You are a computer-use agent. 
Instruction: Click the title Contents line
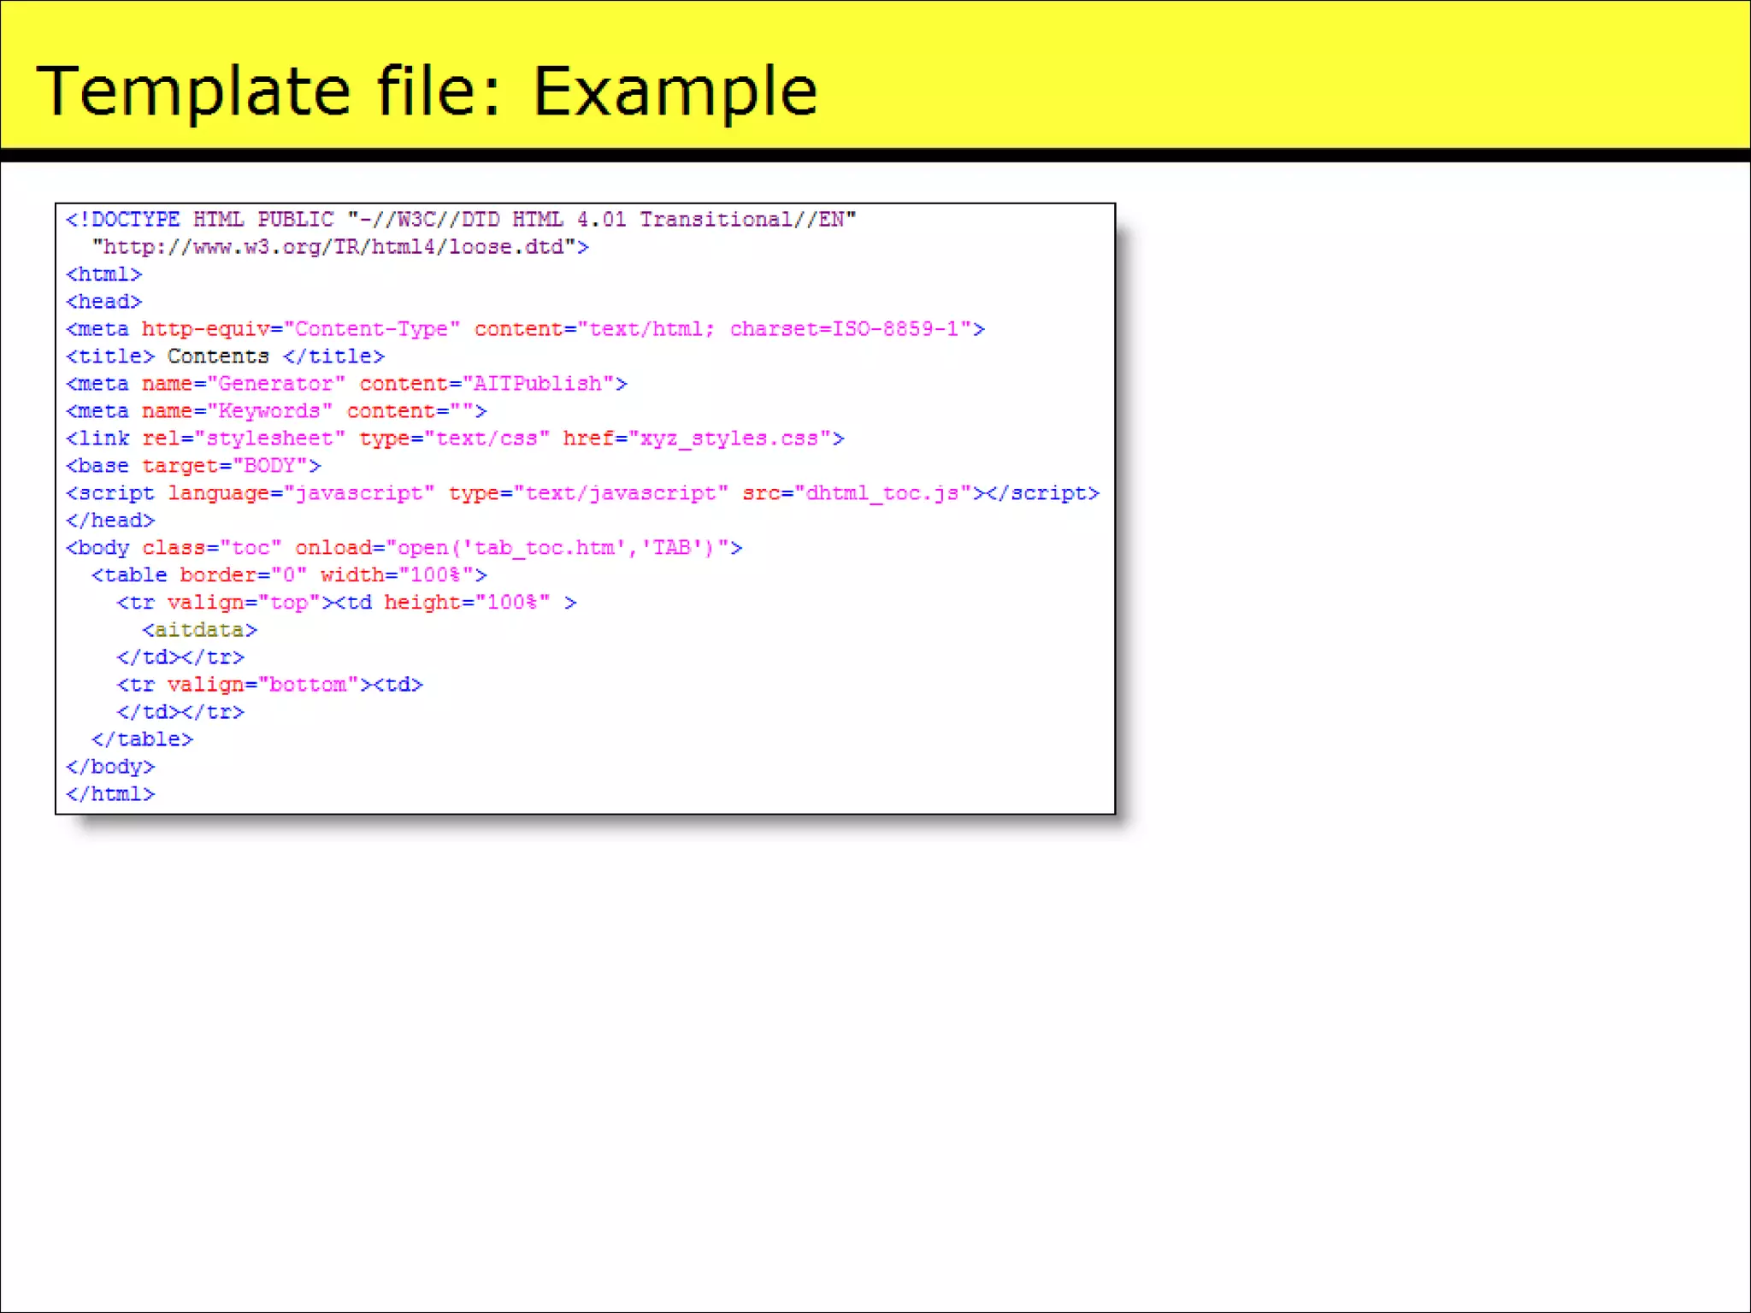click(x=225, y=356)
